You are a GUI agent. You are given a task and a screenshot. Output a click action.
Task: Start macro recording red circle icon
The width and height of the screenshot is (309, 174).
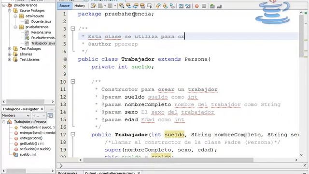(197, 6)
